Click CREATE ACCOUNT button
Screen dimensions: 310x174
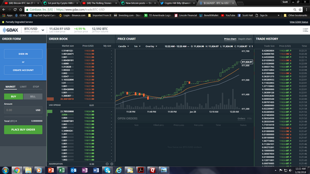23,70
